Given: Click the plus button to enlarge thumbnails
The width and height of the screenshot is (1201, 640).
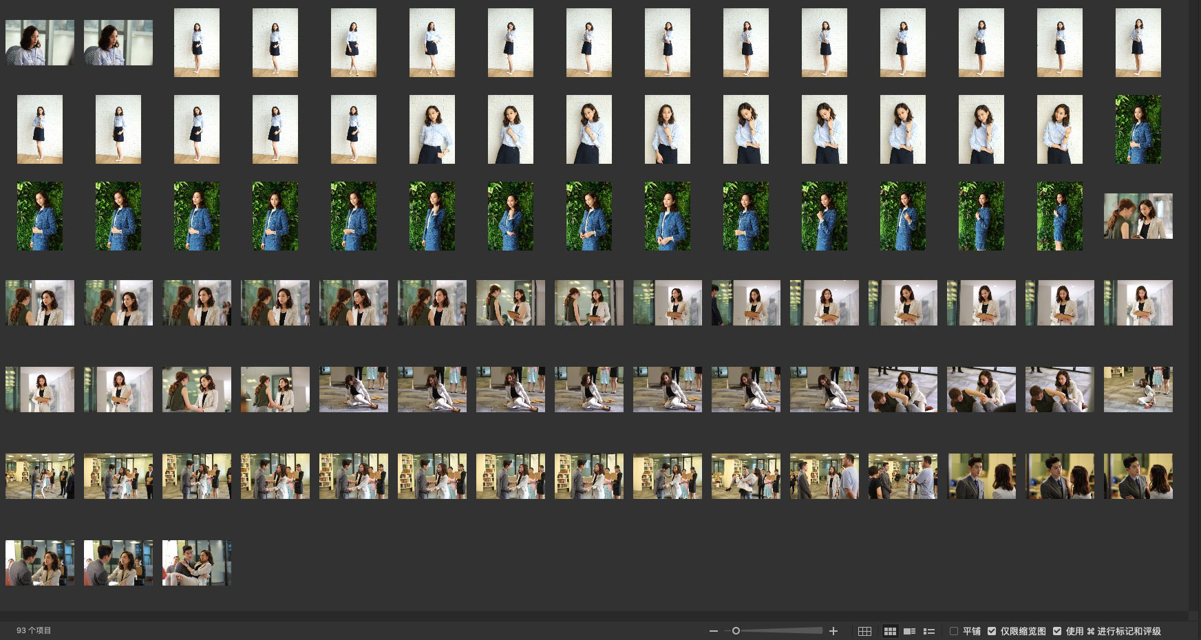Looking at the screenshot, I should click(833, 631).
